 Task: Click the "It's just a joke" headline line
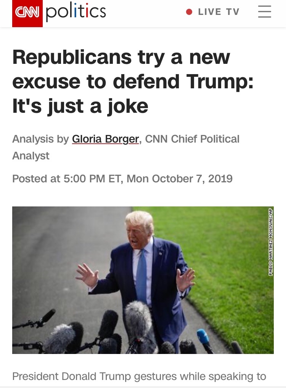(x=80, y=106)
